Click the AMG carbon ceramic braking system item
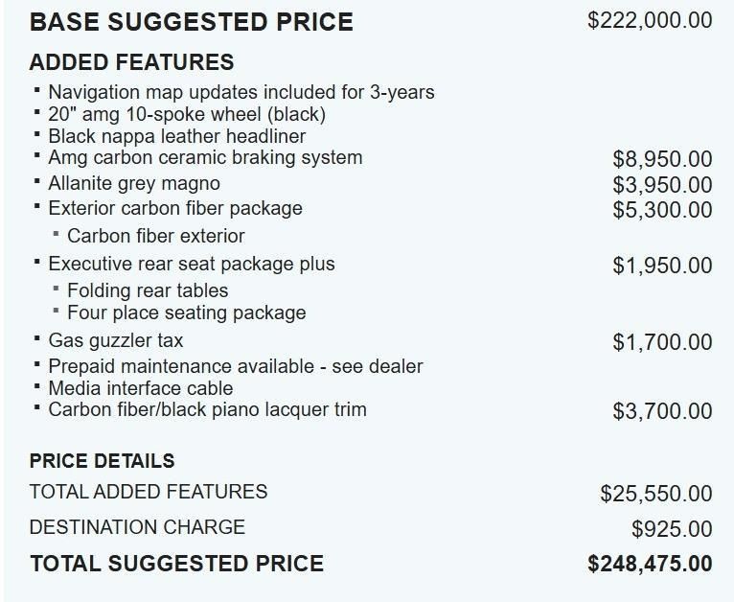 [x=205, y=157]
